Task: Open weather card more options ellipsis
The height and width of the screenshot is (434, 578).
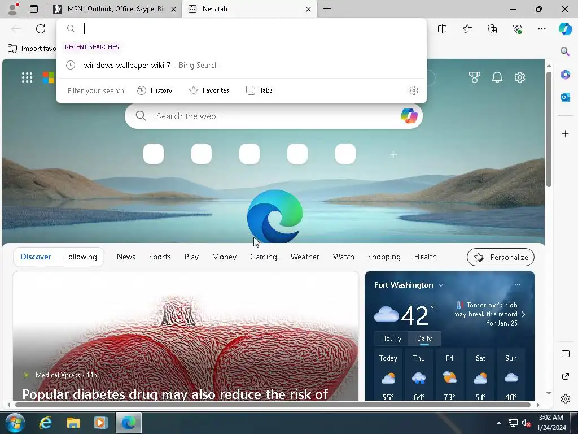Action: [517, 285]
